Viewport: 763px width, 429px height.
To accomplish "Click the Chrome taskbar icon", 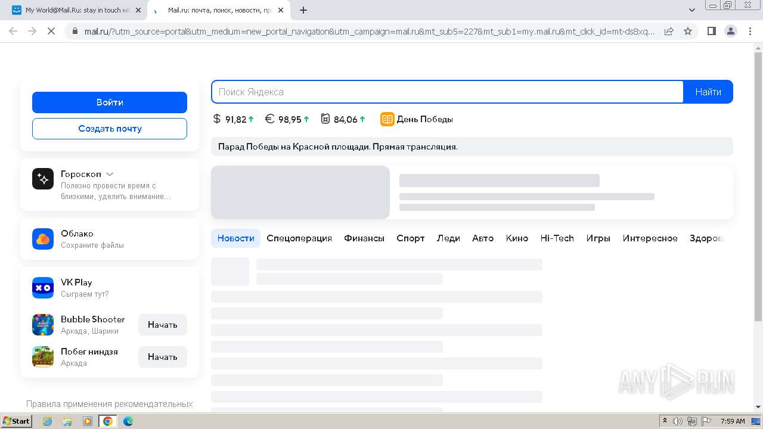I will 108,421.
